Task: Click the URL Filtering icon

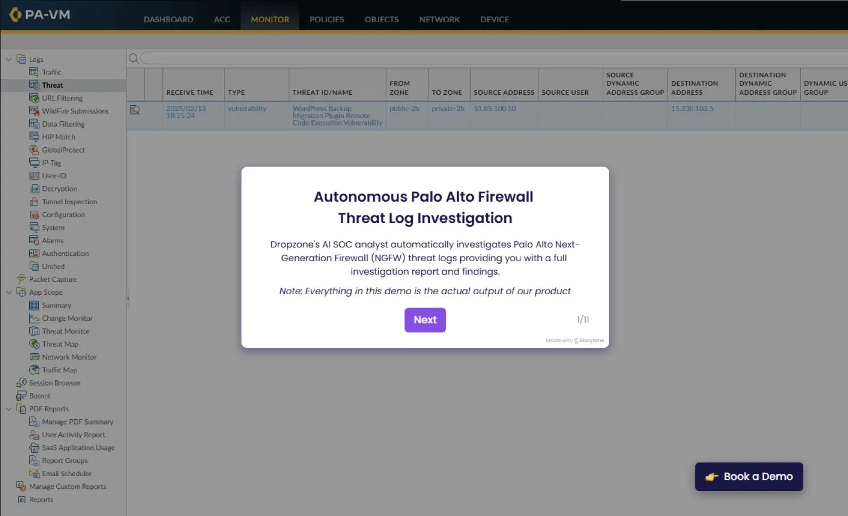Action: (x=34, y=98)
